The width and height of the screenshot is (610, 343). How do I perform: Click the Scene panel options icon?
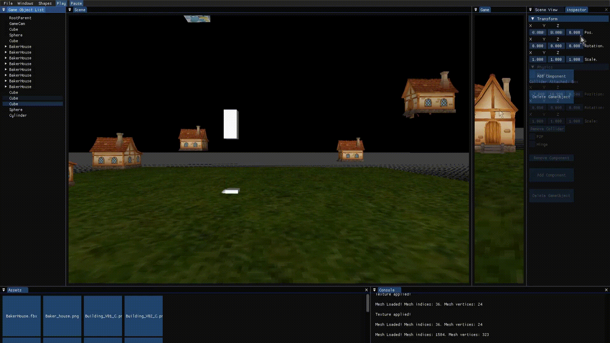click(70, 10)
